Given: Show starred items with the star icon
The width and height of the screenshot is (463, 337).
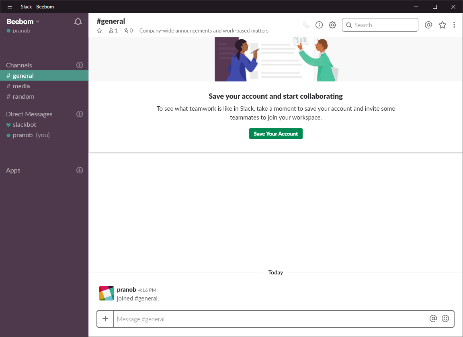Looking at the screenshot, I should point(442,25).
